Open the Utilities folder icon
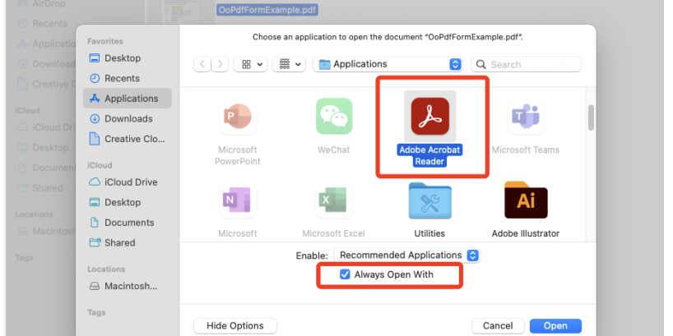Screen dimensions: 673x336 point(429,200)
